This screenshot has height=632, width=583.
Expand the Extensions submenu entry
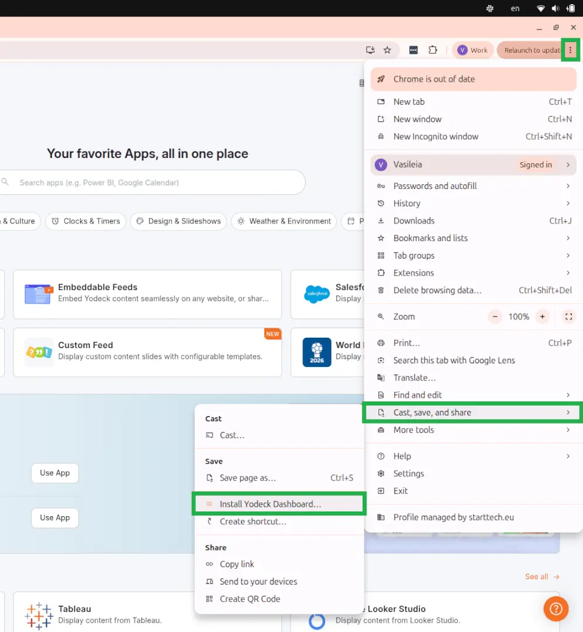[x=473, y=273]
